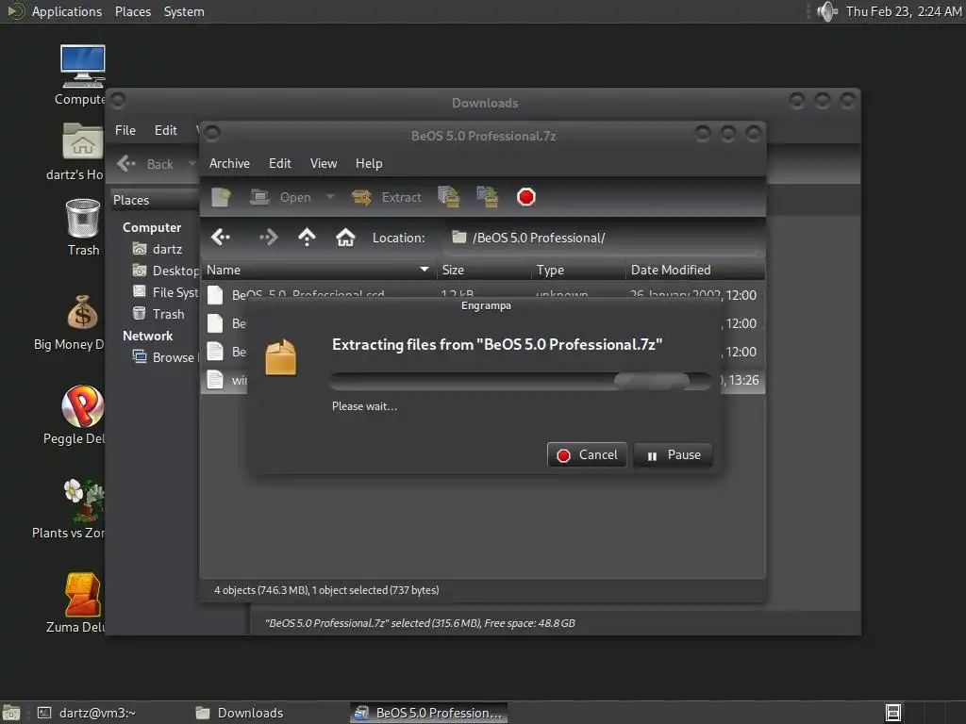The height and width of the screenshot is (724, 966).
Task: Select Desktop in the Places sidebar
Action: [165, 271]
